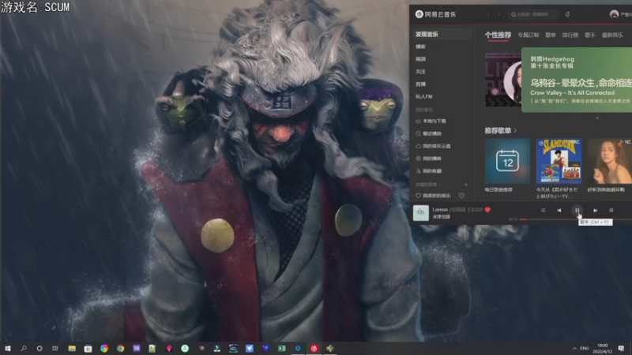Switch to the 排行榜 tab
This screenshot has height=355, width=632.
tap(570, 35)
